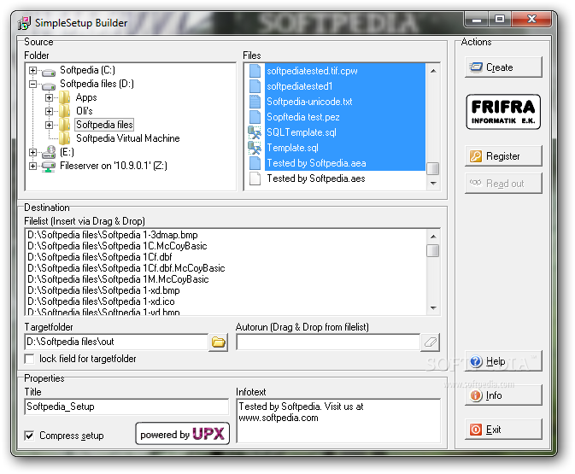
Task: Select Softpedia Virtual Machine folder label
Action: tap(128, 138)
